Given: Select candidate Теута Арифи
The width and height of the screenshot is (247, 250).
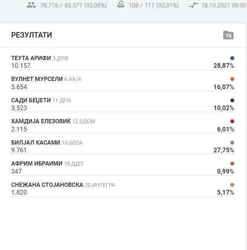Looking at the screenshot, I should tap(31, 58).
